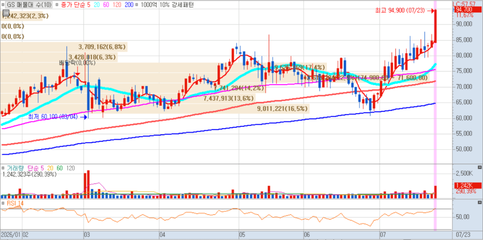
Task: Select the cyan 20-day moving average number
Action: click(96, 4)
